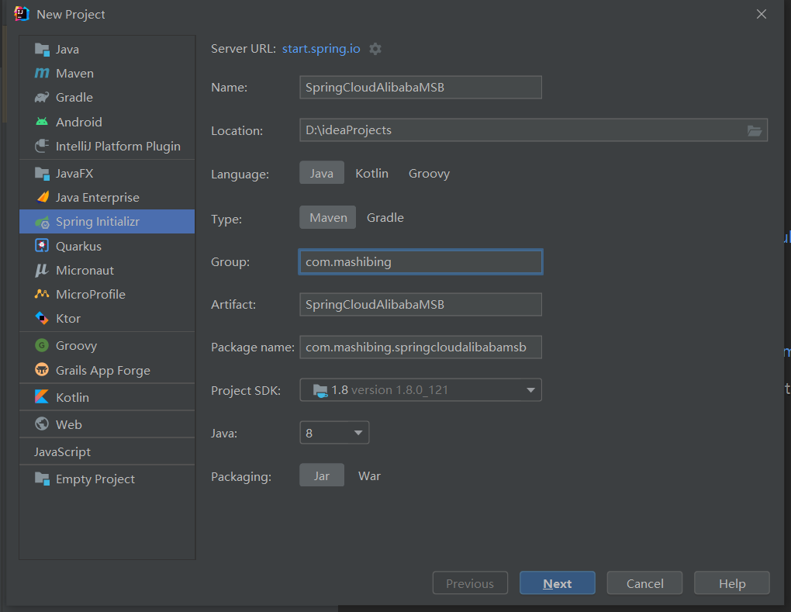Screen dimensions: 791x612
Task: Click the Micronaut mu icon
Action: pyautogui.click(x=41, y=271)
